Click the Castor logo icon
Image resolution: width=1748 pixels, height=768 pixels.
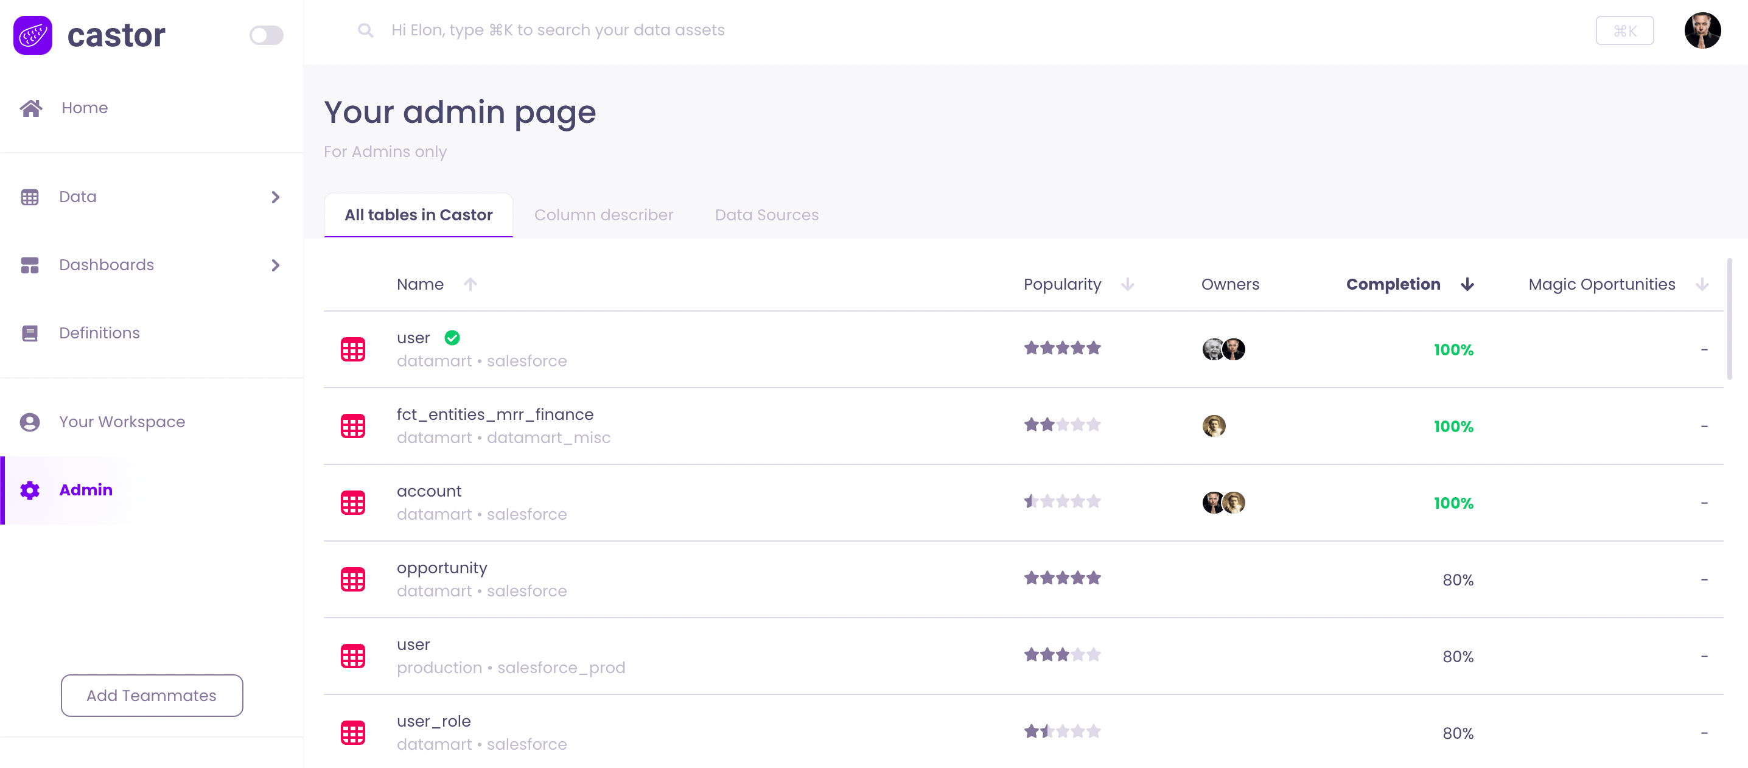[33, 35]
